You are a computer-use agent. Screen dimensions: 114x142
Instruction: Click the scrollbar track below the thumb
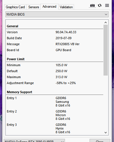(x=105, y=103)
